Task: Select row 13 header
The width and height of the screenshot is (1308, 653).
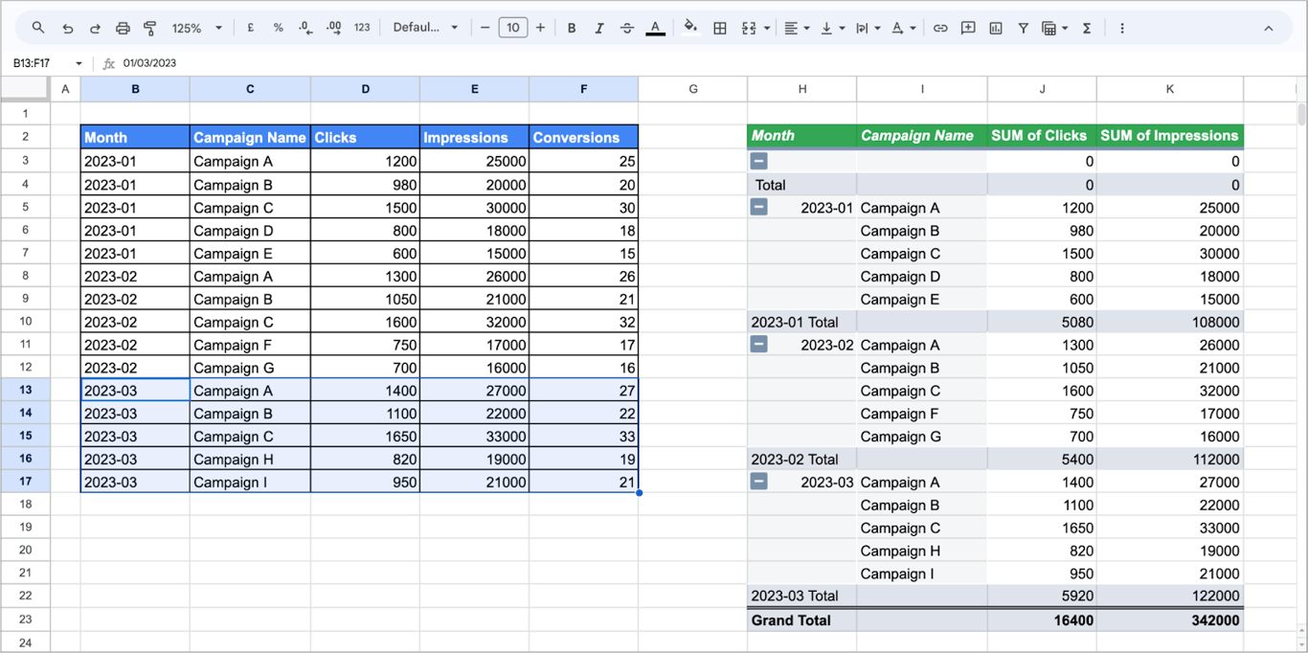Action: tap(25, 390)
